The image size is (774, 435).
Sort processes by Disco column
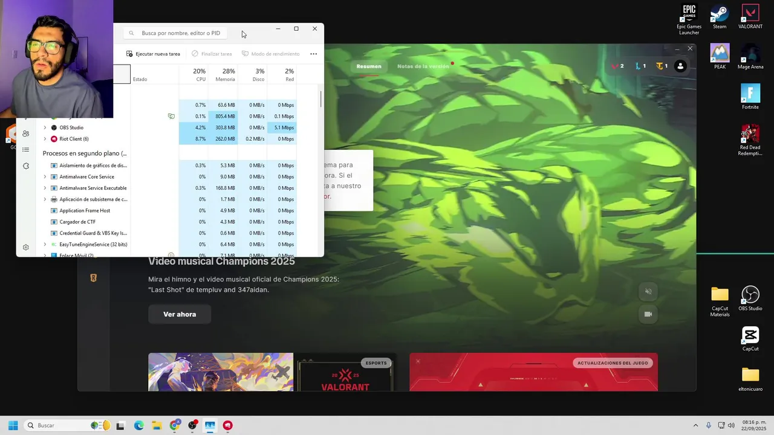coord(252,74)
